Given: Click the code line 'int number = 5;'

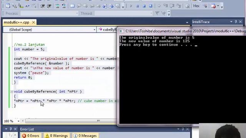Looking at the screenshot, I should [x=29, y=49].
